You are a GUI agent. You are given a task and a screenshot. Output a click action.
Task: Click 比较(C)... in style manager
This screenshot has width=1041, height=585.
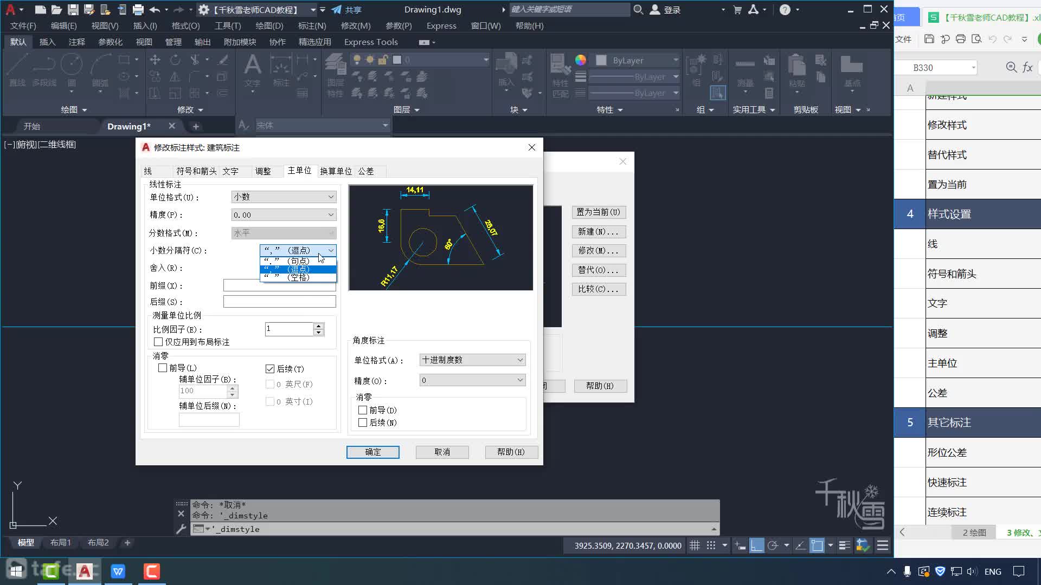(x=599, y=289)
